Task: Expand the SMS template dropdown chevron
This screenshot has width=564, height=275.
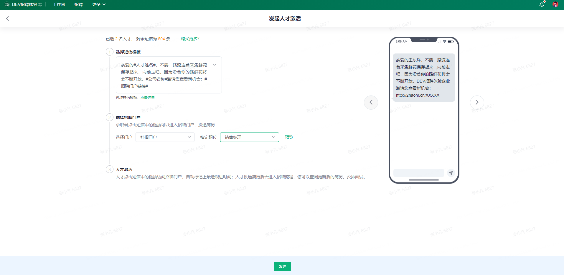Action: pyautogui.click(x=215, y=65)
